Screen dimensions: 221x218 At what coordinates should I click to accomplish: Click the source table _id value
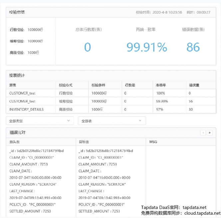tap(40, 151)
